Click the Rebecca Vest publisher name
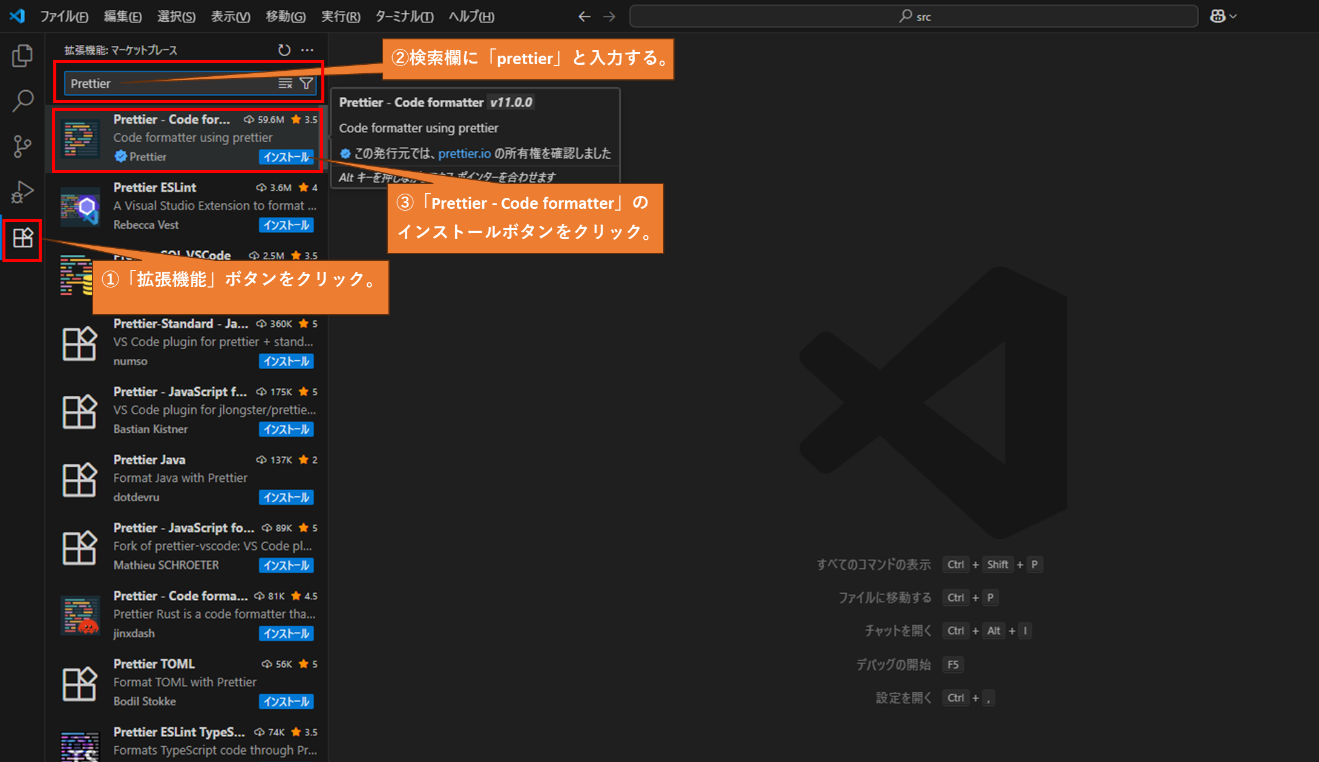This screenshot has height=762, width=1319. coord(146,225)
